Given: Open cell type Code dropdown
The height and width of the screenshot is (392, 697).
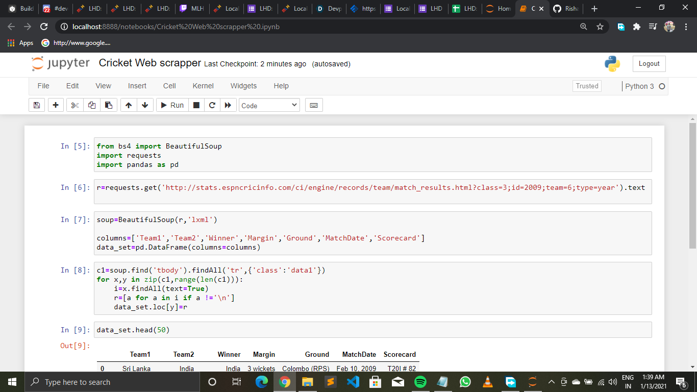Looking at the screenshot, I should point(269,105).
